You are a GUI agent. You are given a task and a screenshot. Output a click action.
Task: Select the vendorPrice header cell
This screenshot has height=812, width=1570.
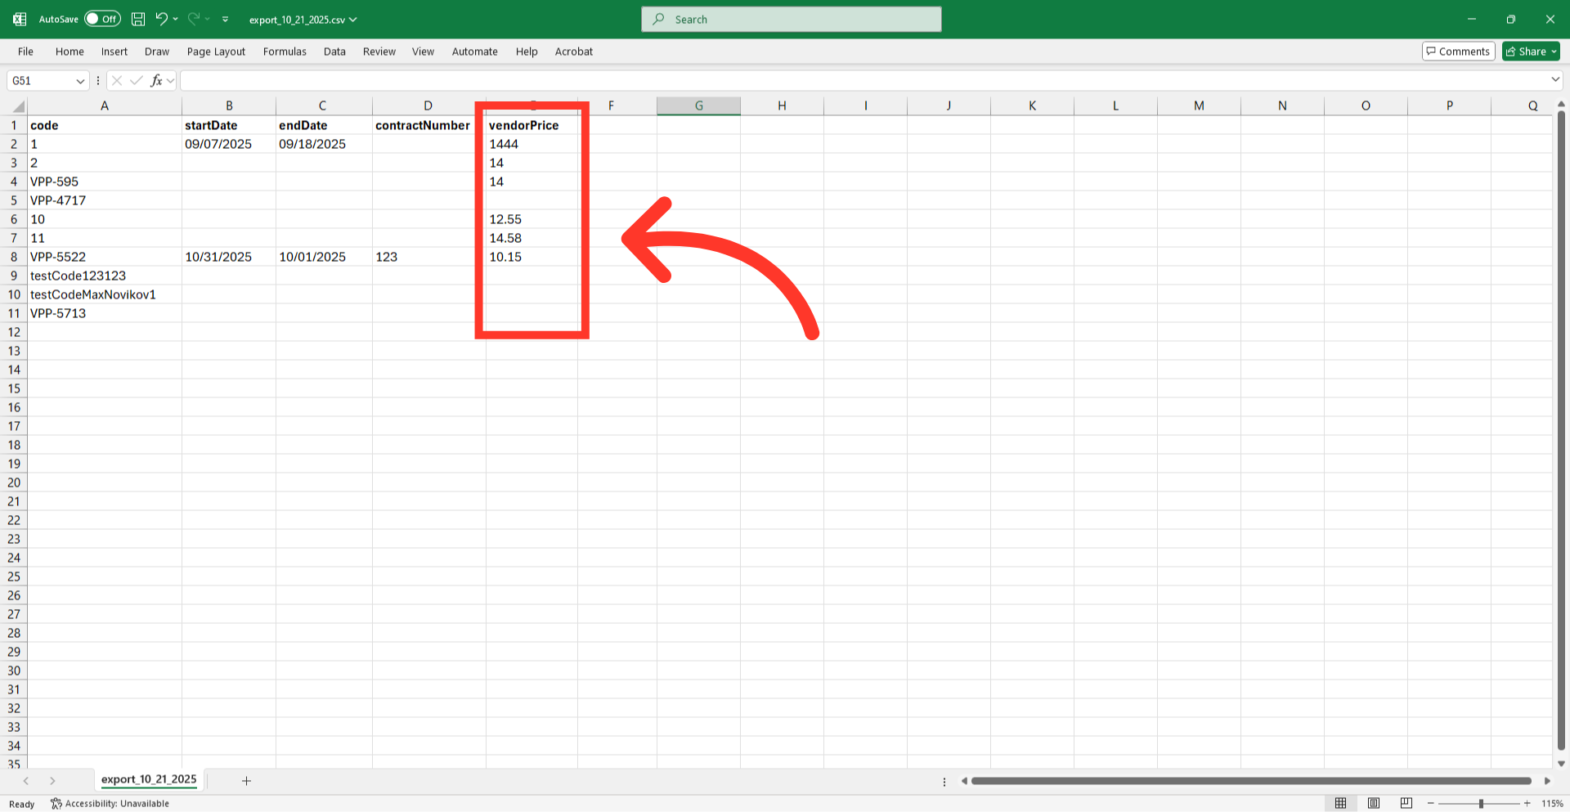point(532,125)
